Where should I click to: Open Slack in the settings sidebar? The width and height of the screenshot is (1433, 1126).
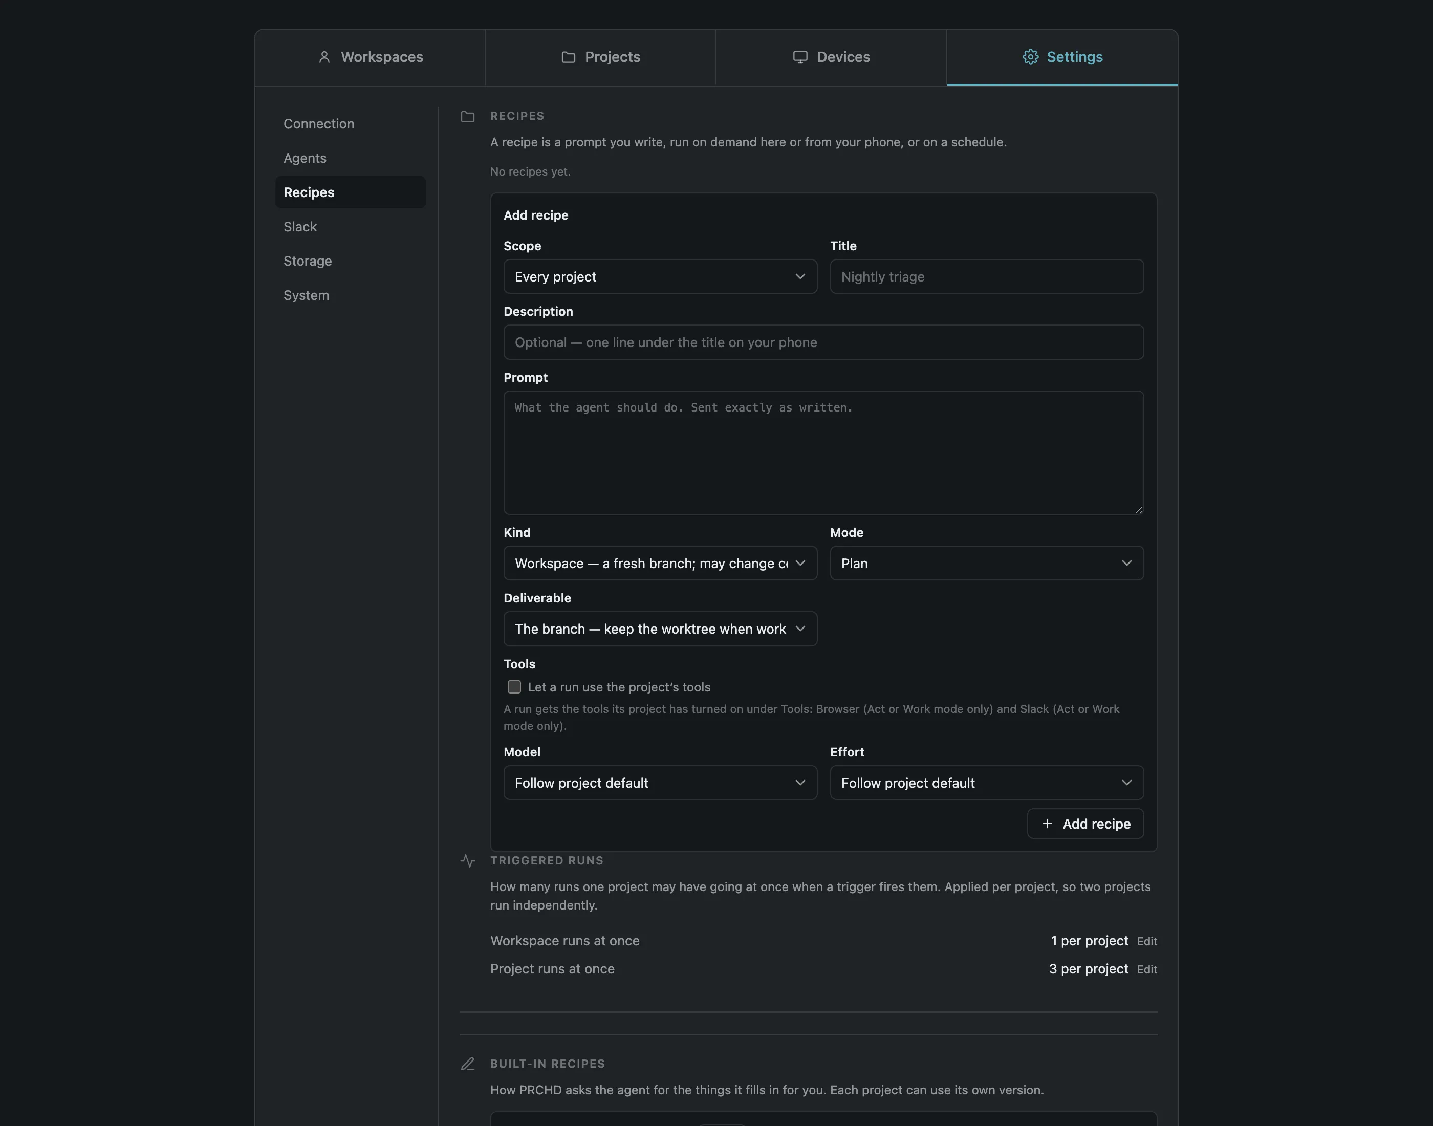[350, 227]
